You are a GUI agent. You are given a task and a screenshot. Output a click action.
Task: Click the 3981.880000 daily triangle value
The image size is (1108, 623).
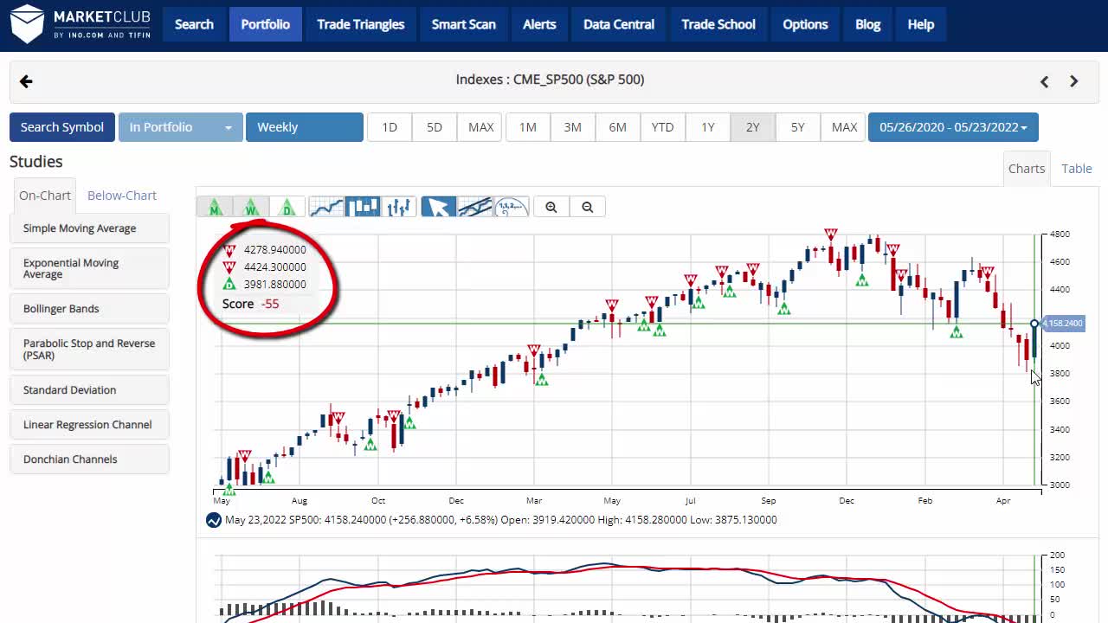(x=274, y=285)
